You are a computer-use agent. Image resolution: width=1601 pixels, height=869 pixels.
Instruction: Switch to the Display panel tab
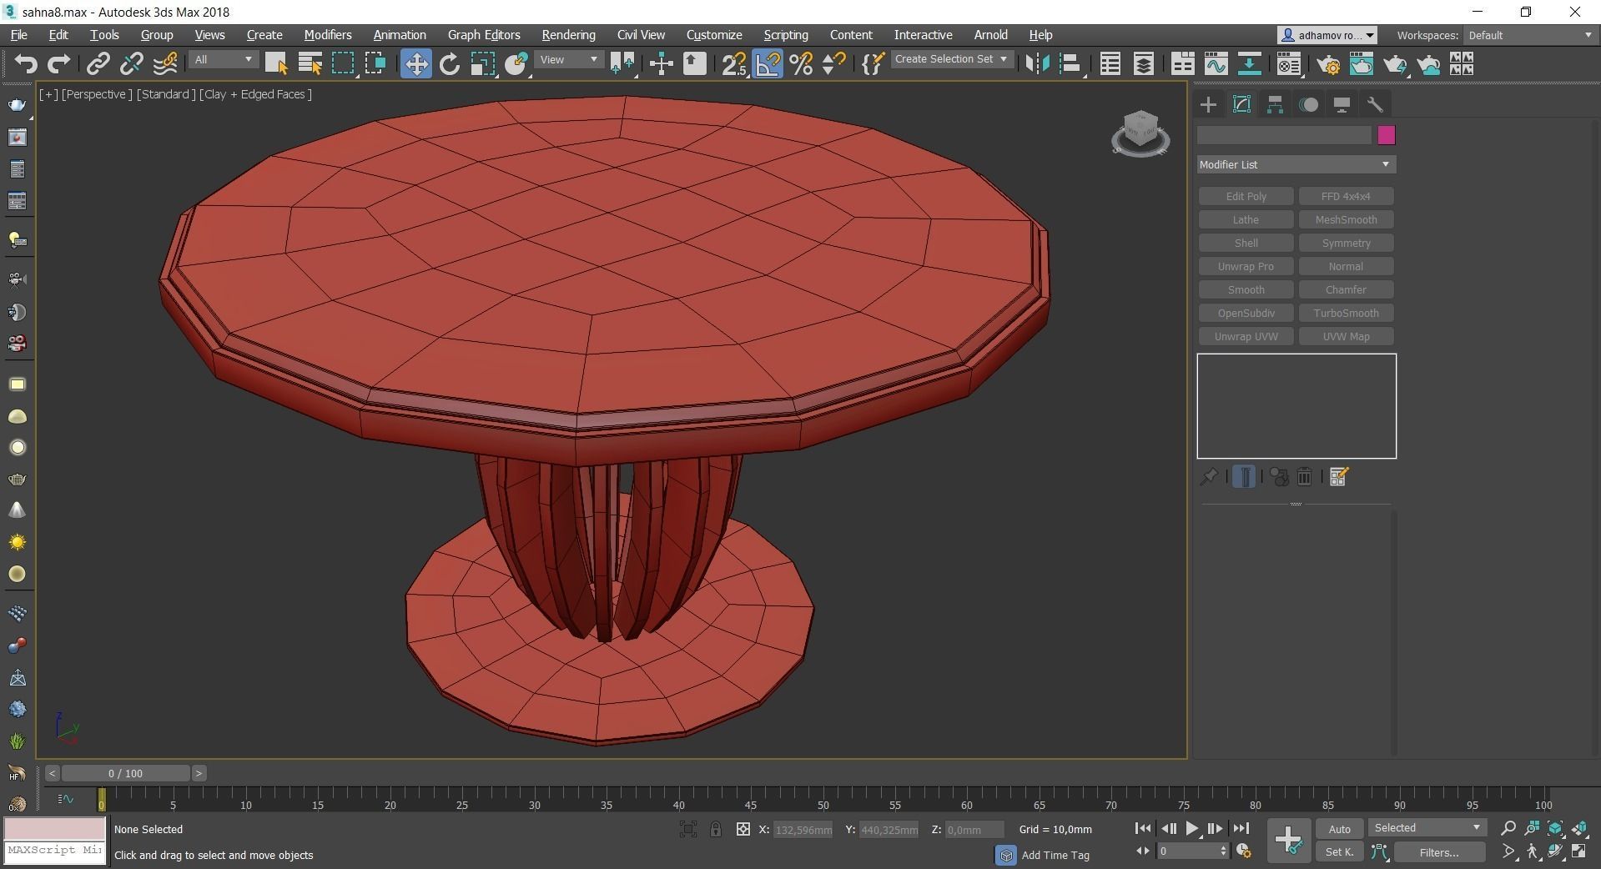click(x=1342, y=104)
